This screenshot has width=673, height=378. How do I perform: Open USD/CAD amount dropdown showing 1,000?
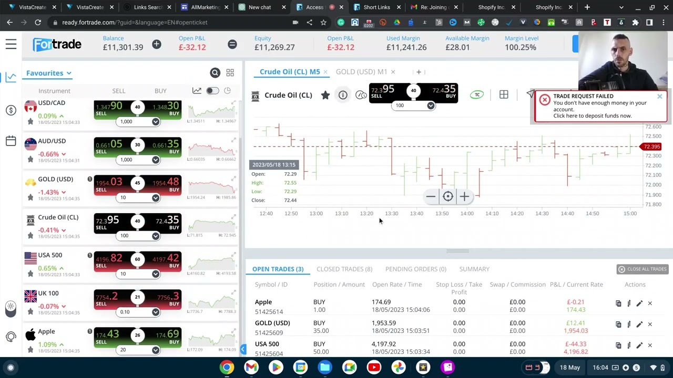156,121
